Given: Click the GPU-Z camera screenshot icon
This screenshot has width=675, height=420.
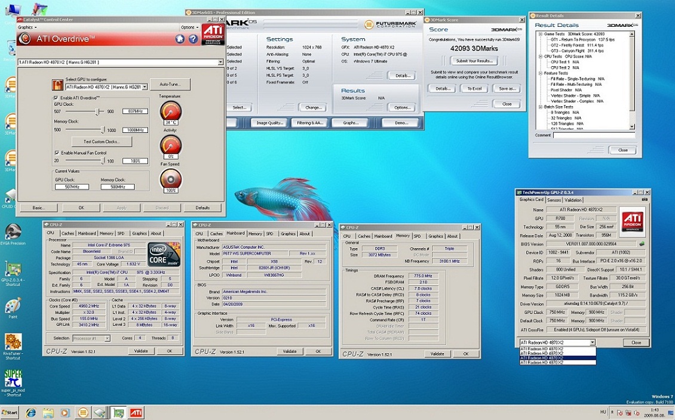Looking at the screenshot, I should click(645, 200).
